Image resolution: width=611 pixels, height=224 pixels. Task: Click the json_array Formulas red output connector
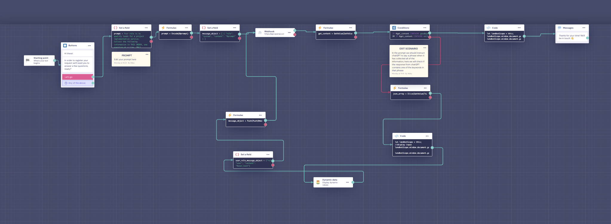[x=430, y=97]
